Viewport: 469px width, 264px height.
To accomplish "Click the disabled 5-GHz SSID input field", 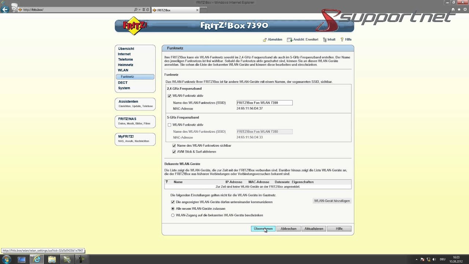I will [x=265, y=131].
